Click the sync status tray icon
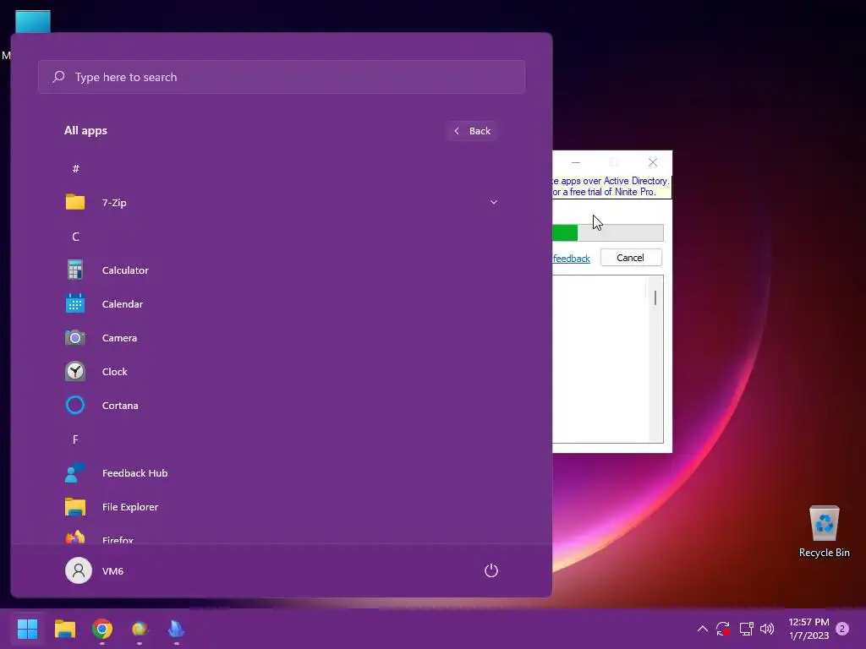866x649 pixels. [723, 629]
